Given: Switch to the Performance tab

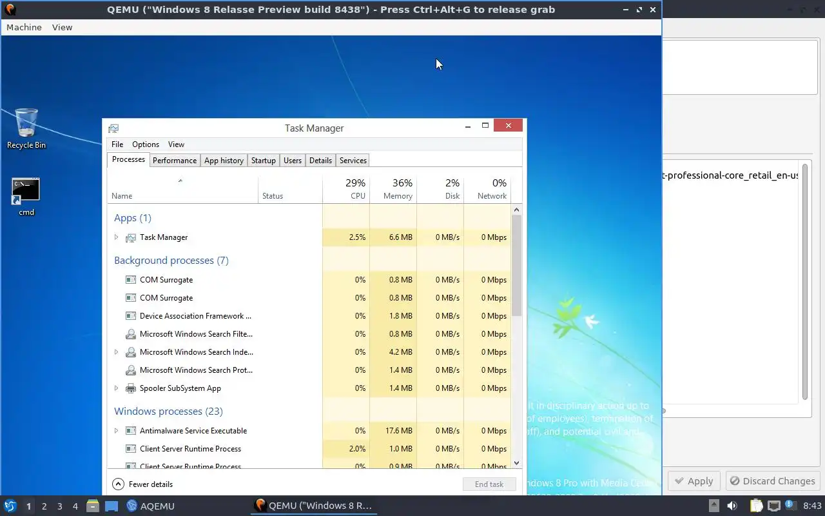Looking at the screenshot, I should tap(175, 161).
